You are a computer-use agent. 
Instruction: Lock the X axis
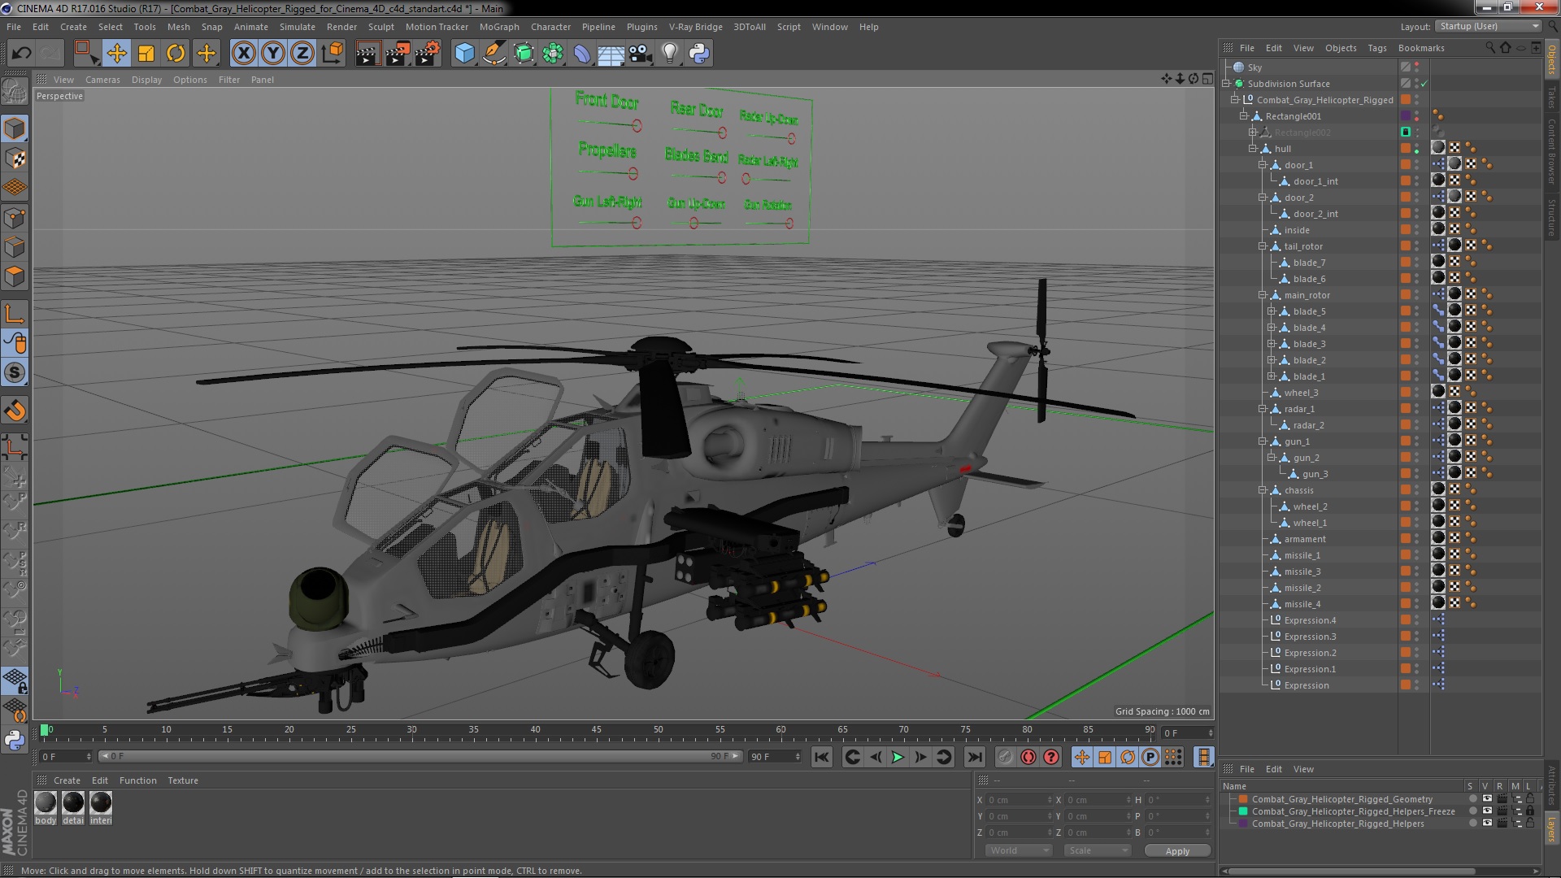243,54
